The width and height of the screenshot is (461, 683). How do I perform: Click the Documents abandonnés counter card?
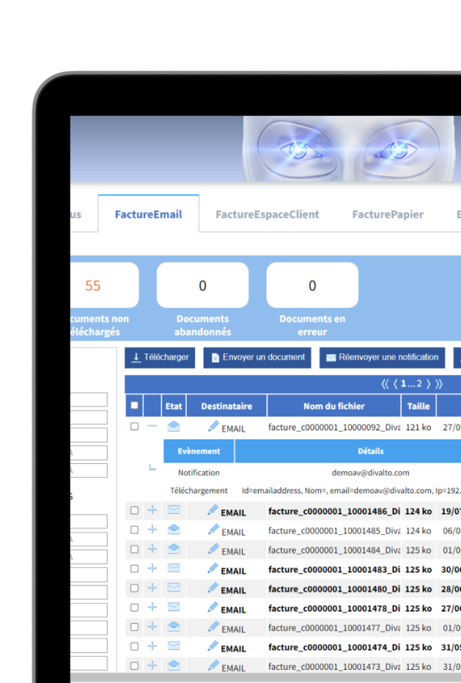203,285
